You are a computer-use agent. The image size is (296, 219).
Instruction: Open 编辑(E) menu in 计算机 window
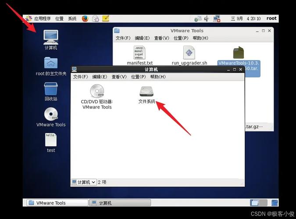(x=100, y=77)
